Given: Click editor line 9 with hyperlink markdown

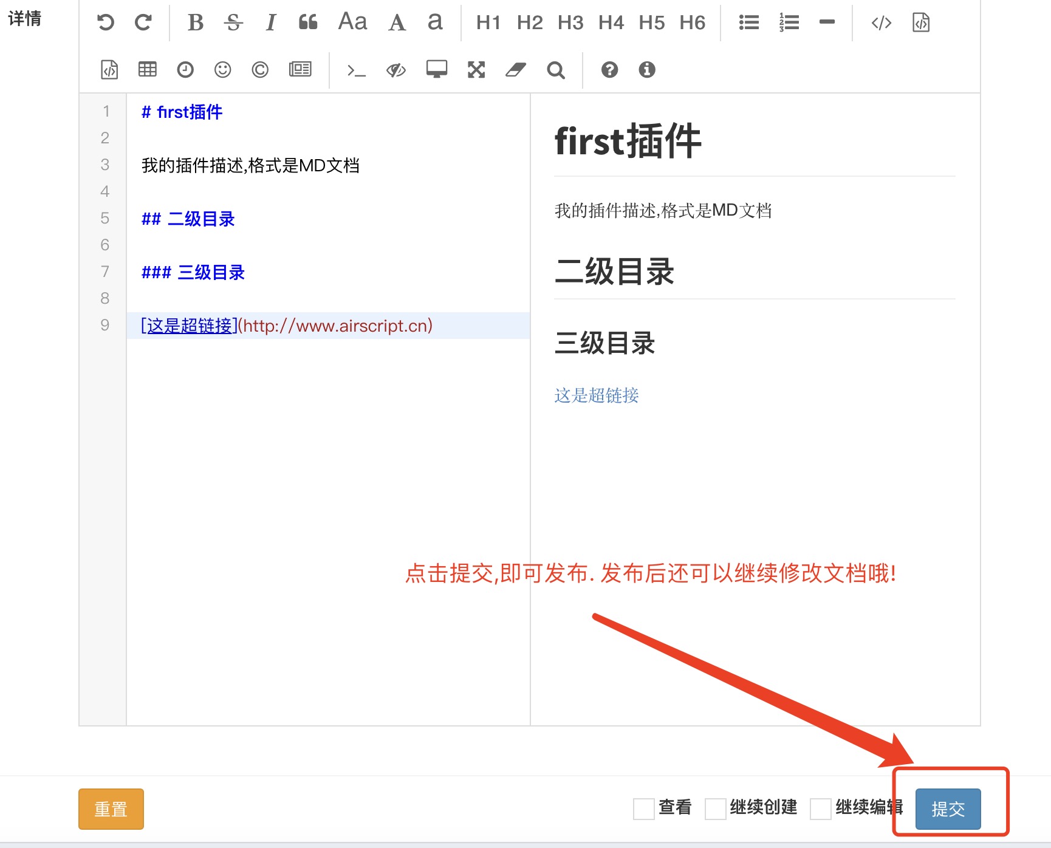Looking at the screenshot, I should [328, 326].
